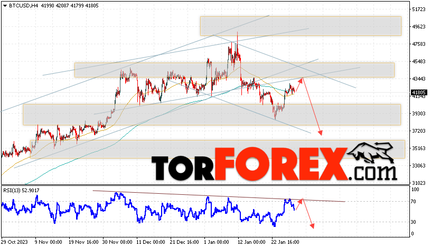431x248 pixels.
Task: Select the BTCUSD,H4 symbol title text
Action: (23, 5)
